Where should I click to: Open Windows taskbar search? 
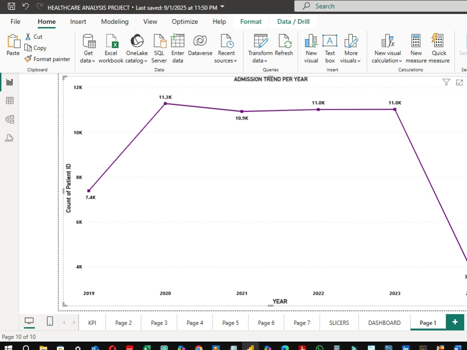click(26, 347)
